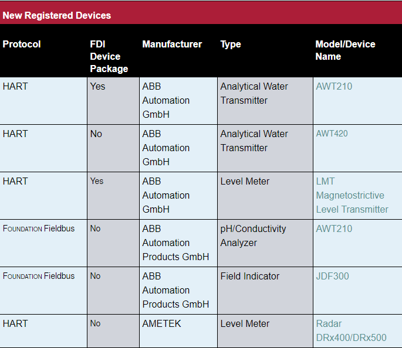Select the Model/Device Name column header
The image size is (402, 348).
coord(345,50)
